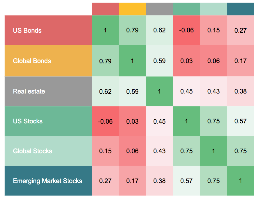
Task: Select 0.38 cell in Emerging Market Stocks row
Action: 159,181
